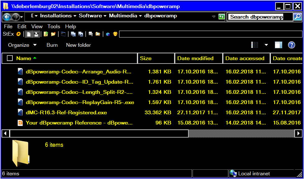Show the preview pane
304x179 pixels.
278,45
